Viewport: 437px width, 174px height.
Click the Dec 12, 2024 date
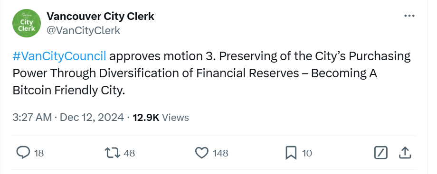[x=92, y=117]
